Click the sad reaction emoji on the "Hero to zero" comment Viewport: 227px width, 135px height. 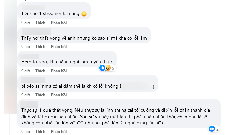(108, 68)
